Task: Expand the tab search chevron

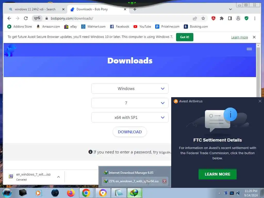Action: click(x=230, y=9)
